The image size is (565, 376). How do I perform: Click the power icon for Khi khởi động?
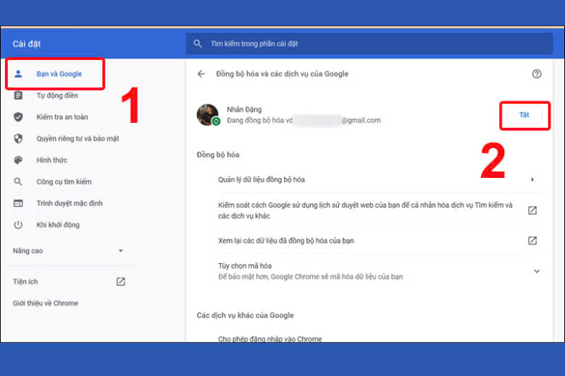[x=18, y=225]
